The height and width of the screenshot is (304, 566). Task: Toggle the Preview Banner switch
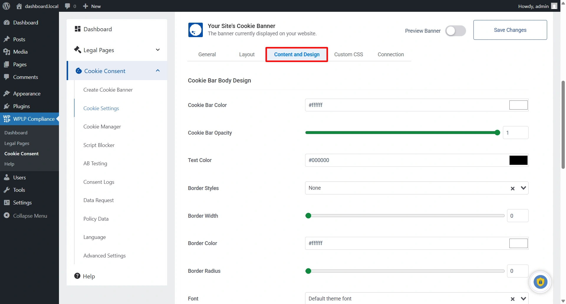tap(455, 31)
